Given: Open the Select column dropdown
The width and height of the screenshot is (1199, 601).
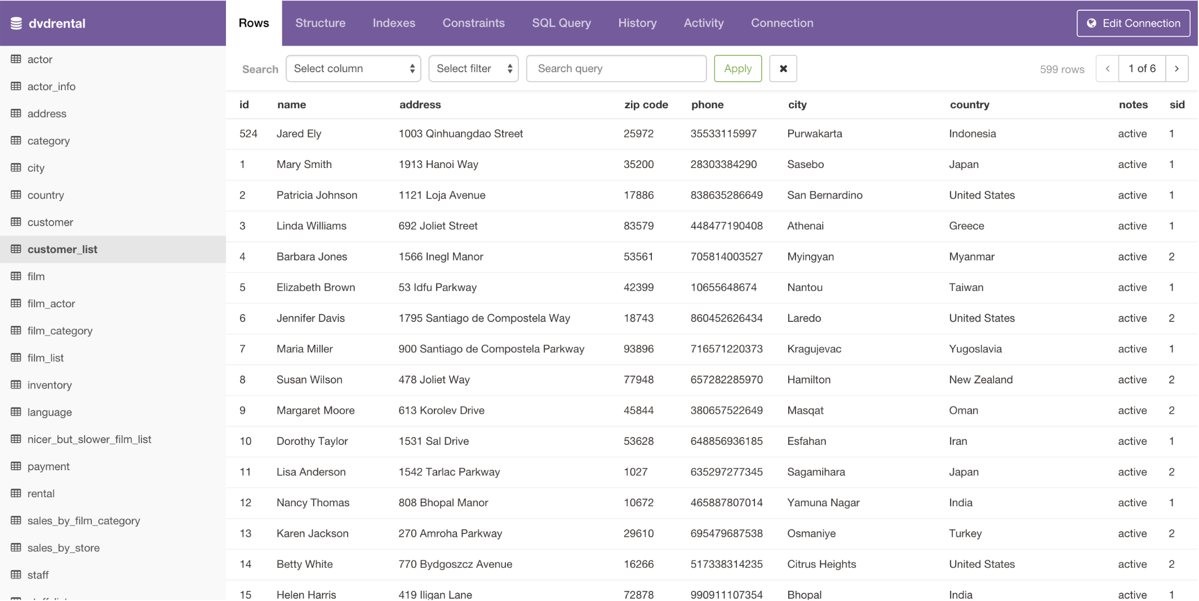Looking at the screenshot, I should [x=353, y=68].
